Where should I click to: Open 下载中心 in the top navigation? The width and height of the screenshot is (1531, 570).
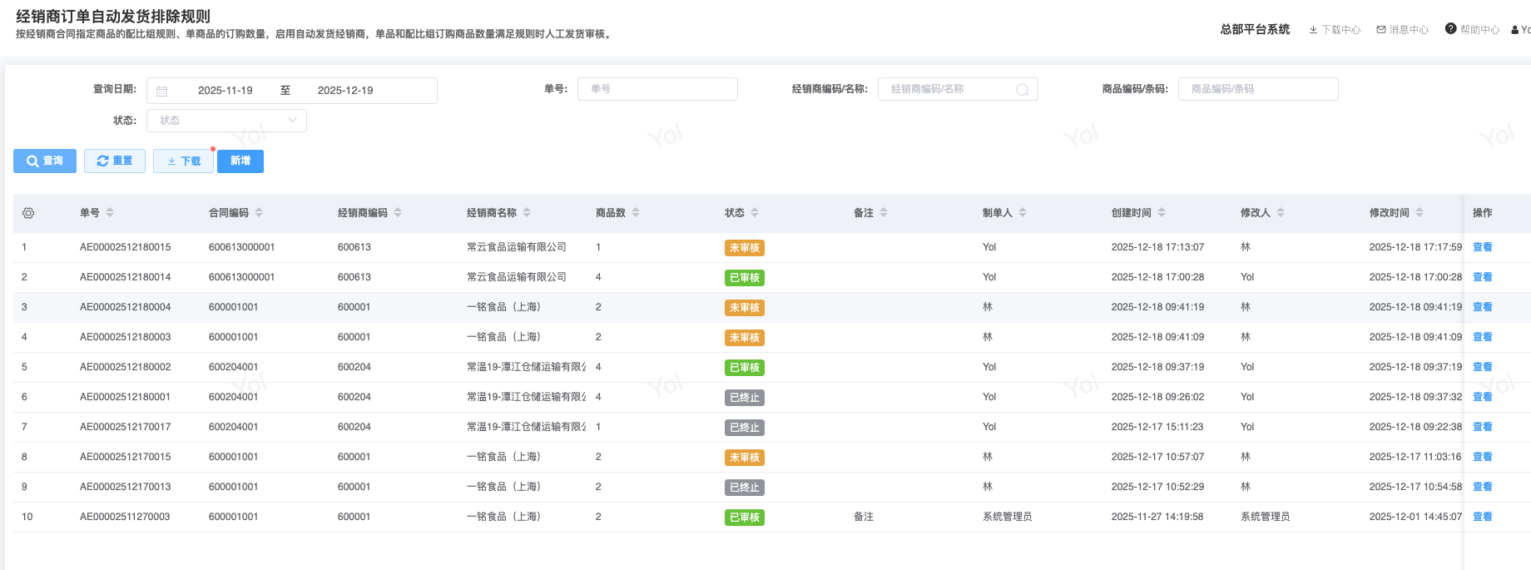click(1335, 30)
